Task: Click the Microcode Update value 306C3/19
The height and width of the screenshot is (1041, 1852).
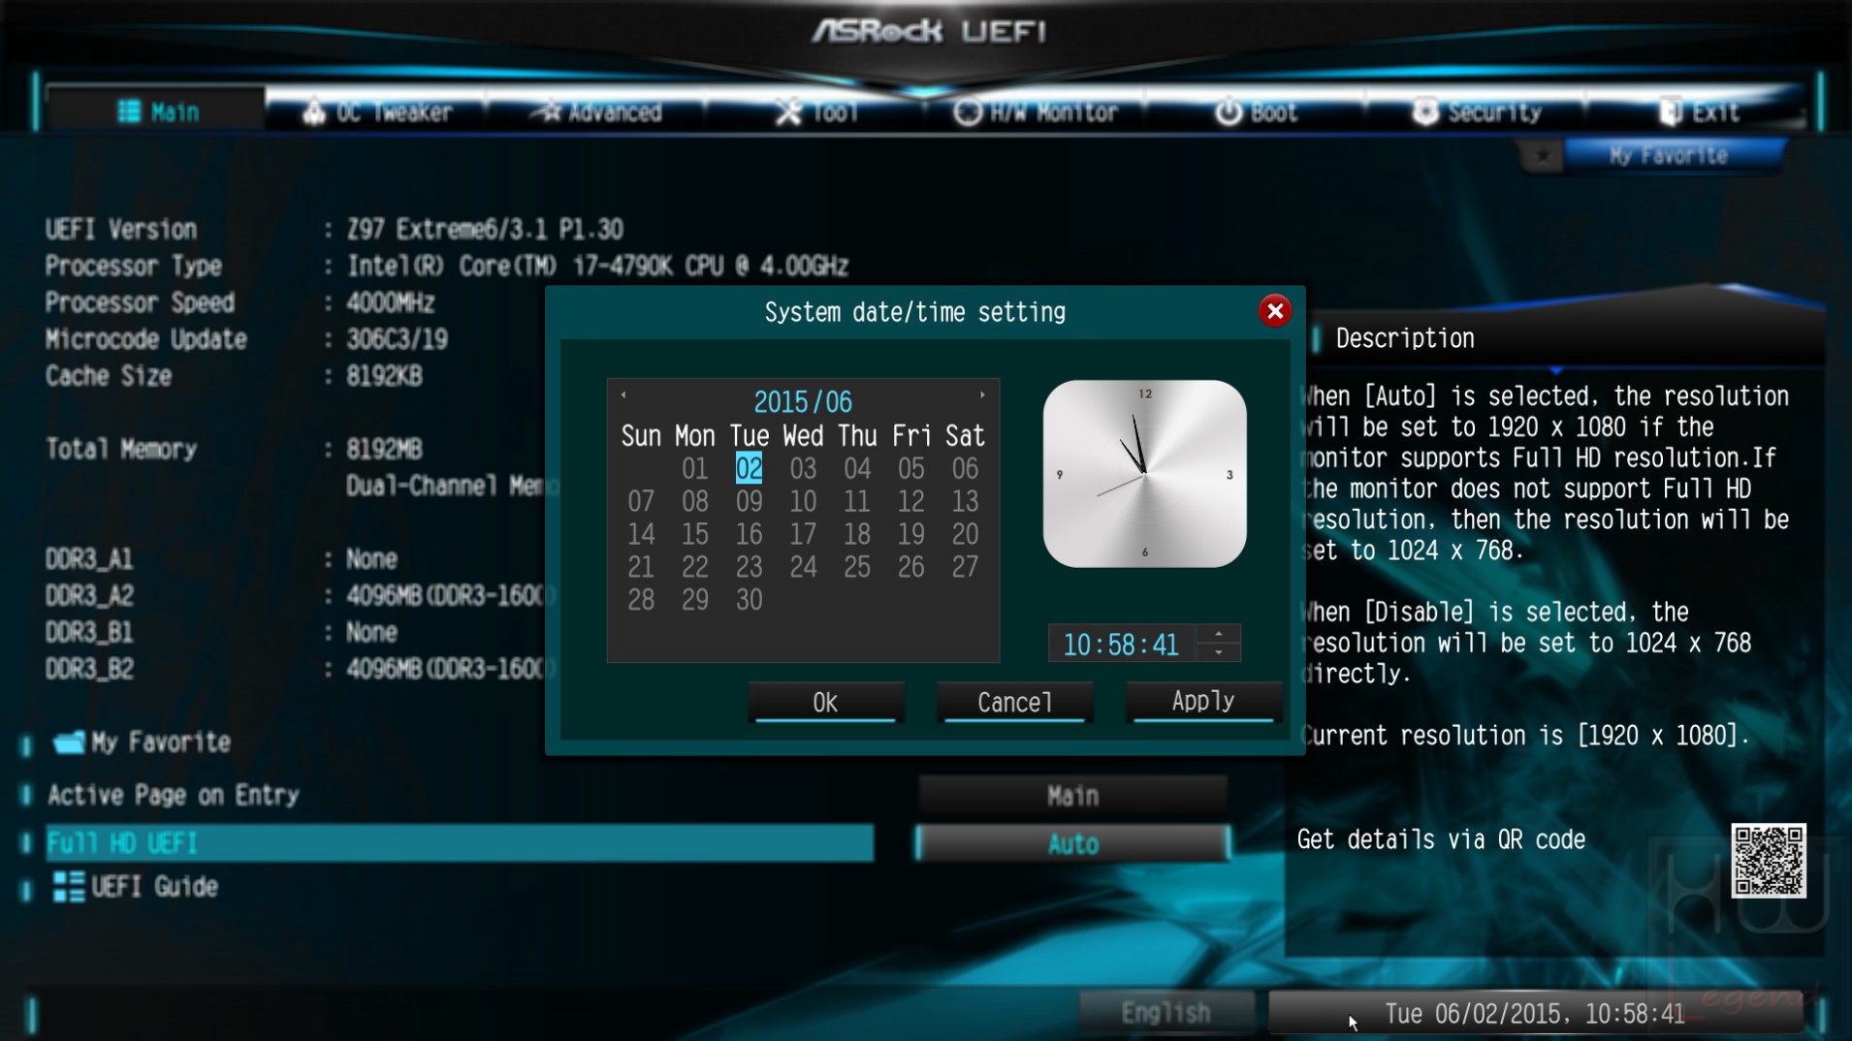Action: point(398,340)
